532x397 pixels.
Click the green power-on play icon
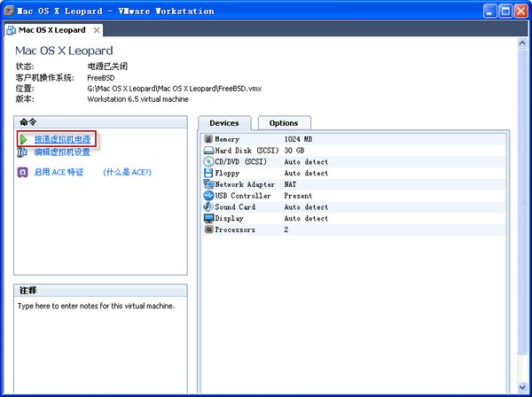tap(23, 139)
